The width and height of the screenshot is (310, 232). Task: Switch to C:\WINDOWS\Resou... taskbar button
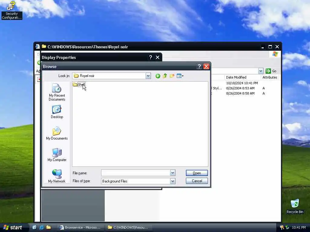[129, 227]
